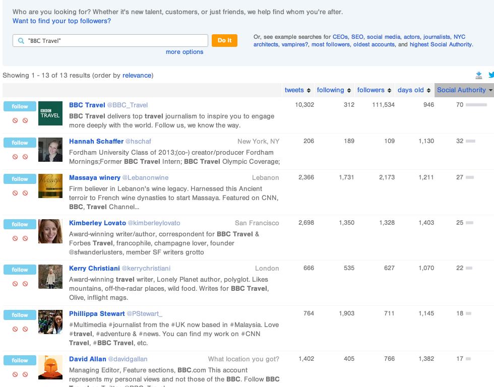
Task: Sort results by the followers column
Action: point(374,90)
